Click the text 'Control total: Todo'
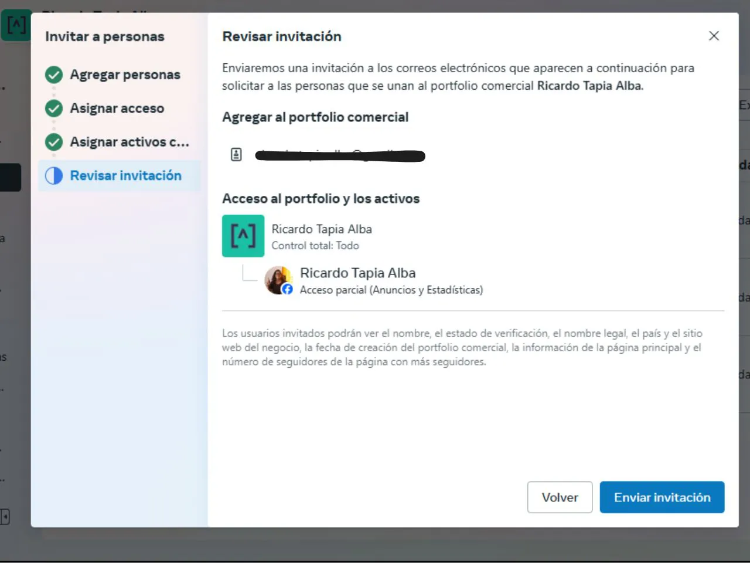This screenshot has height=563, width=750. 315,246
